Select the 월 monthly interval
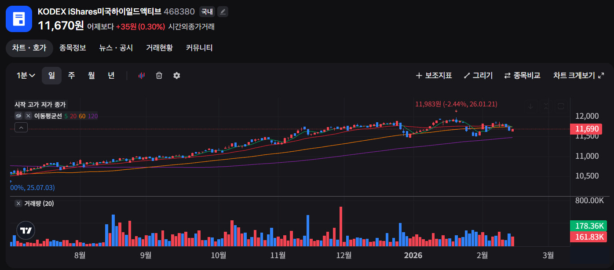This screenshot has height=270, width=614. [91, 76]
